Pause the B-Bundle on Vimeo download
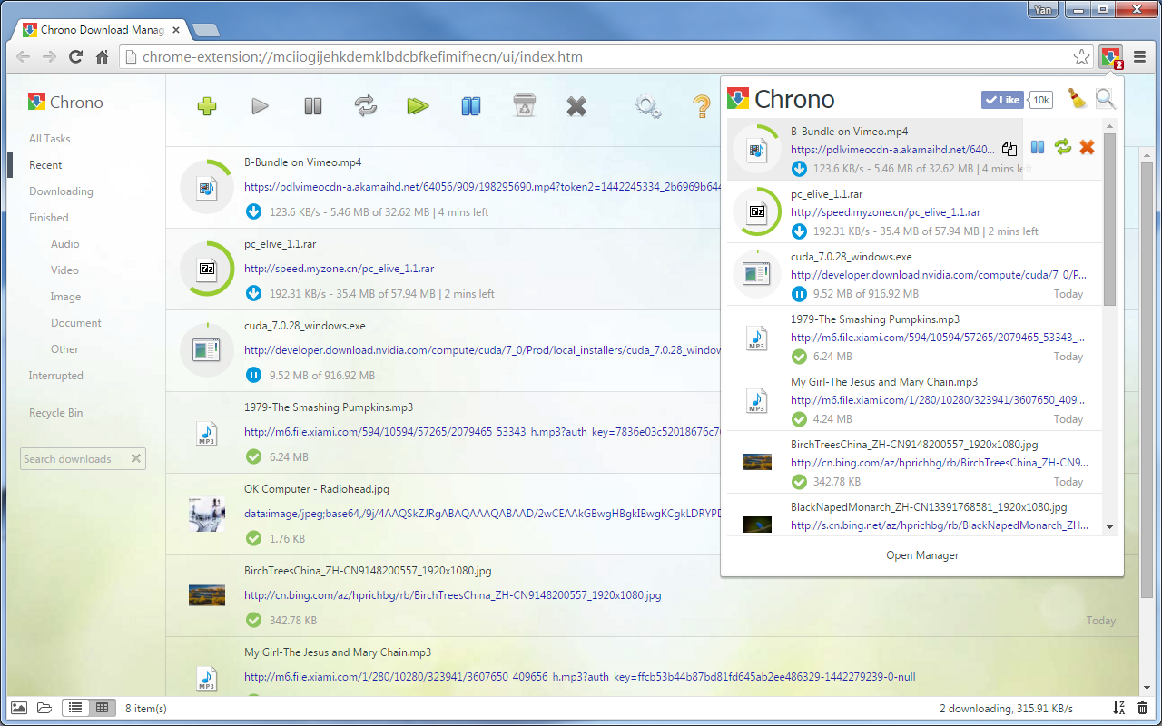The width and height of the screenshot is (1162, 726). 1038,146
